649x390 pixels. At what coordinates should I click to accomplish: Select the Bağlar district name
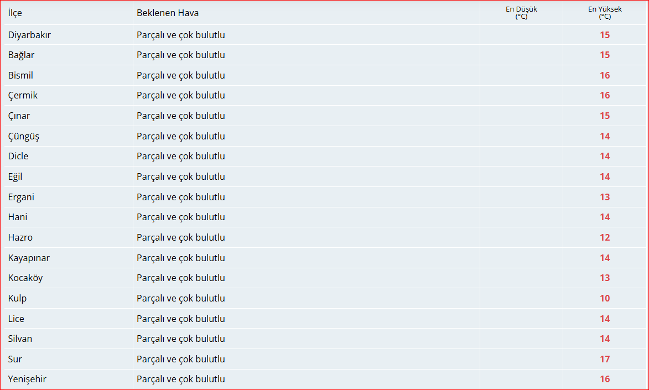21,55
